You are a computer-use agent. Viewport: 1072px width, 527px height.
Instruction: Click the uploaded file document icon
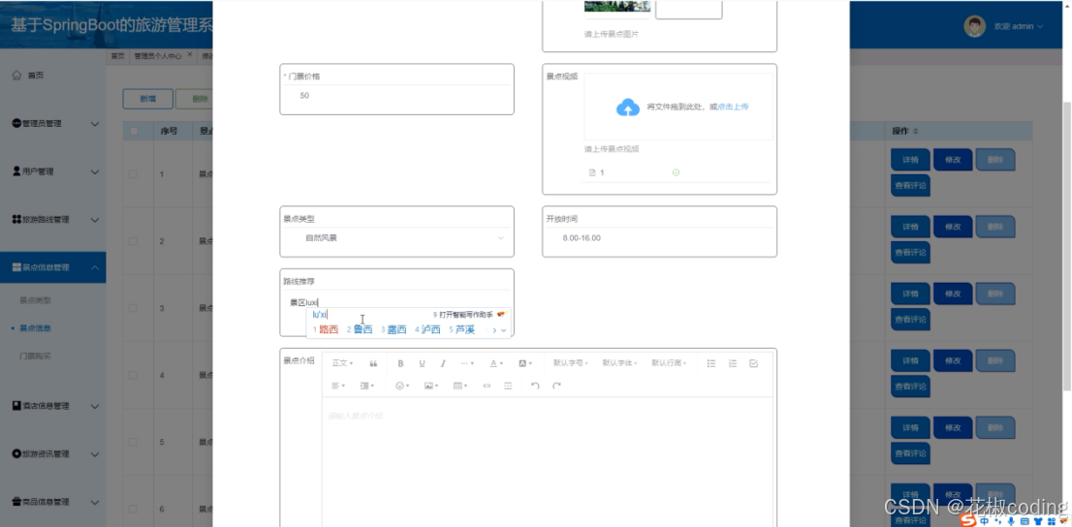[592, 173]
